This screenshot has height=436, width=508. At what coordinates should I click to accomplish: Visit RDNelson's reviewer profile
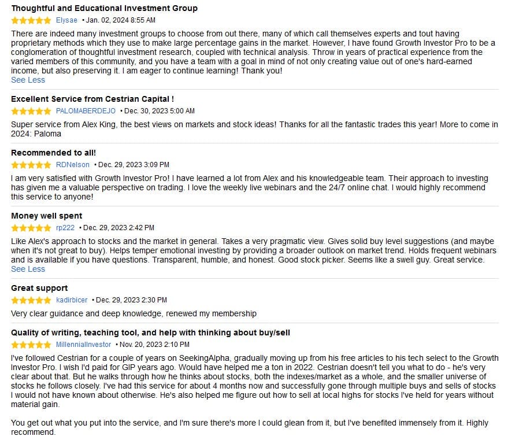[x=73, y=165]
